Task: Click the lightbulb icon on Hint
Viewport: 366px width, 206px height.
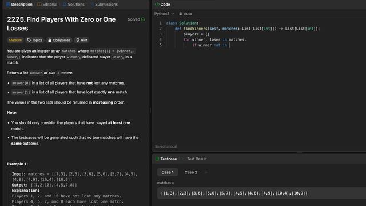Action: click(x=78, y=40)
